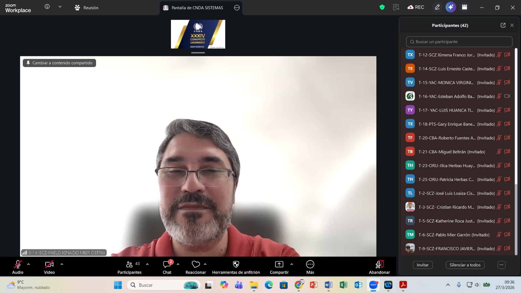Open the AI Companion sparkle icon
Image resolution: width=521 pixels, height=293 pixels.
point(451,7)
